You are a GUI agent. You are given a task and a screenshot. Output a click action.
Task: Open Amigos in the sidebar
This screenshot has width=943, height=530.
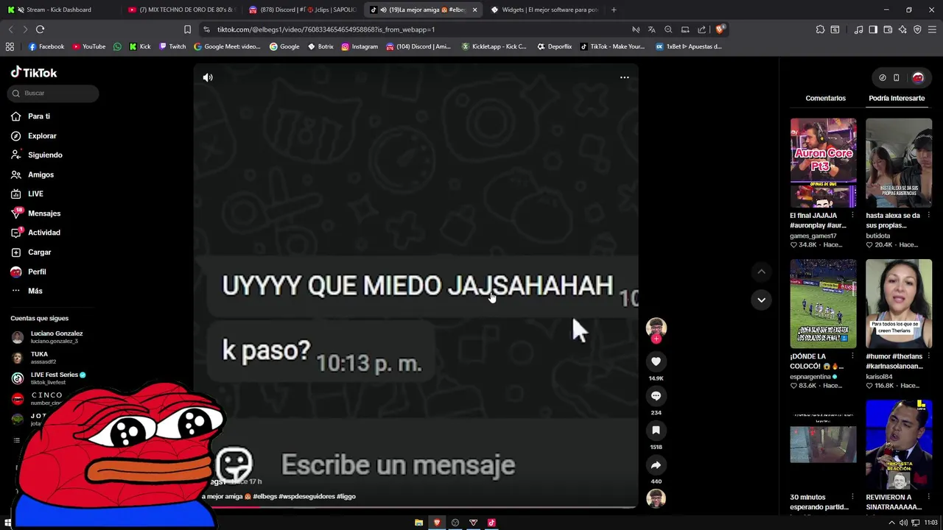[32, 174]
